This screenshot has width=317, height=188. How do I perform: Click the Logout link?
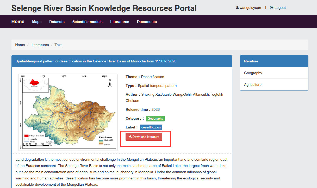click(x=278, y=8)
